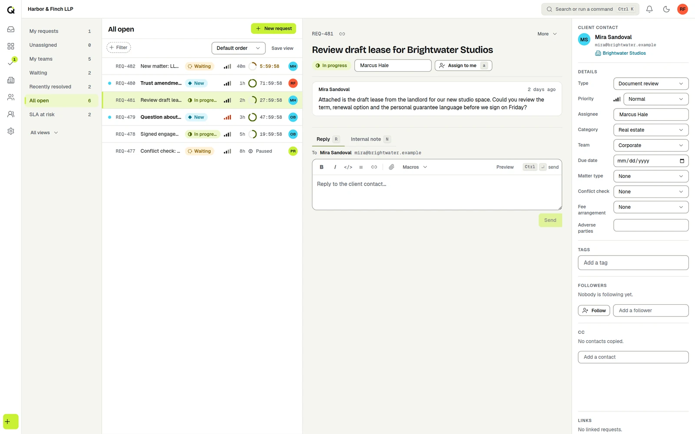The width and height of the screenshot is (695, 434).
Task: Expand All views in sidebar
Action: coord(44,133)
